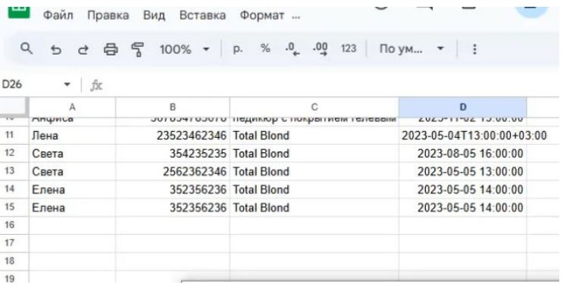Image resolution: width=579 pixels, height=291 pixels.
Task: Select cell Елена in row 15
Action: 72,208
